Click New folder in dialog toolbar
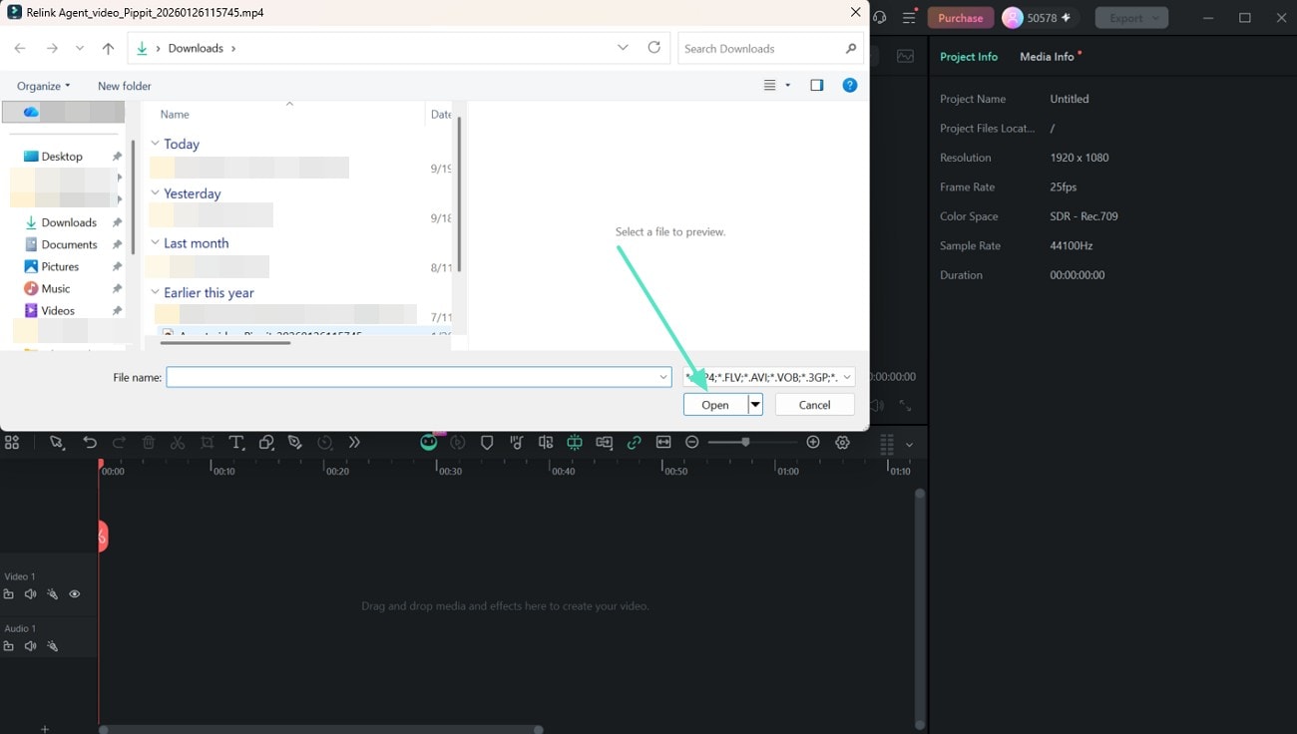Screen dimensions: 1297x734 pos(125,87)
